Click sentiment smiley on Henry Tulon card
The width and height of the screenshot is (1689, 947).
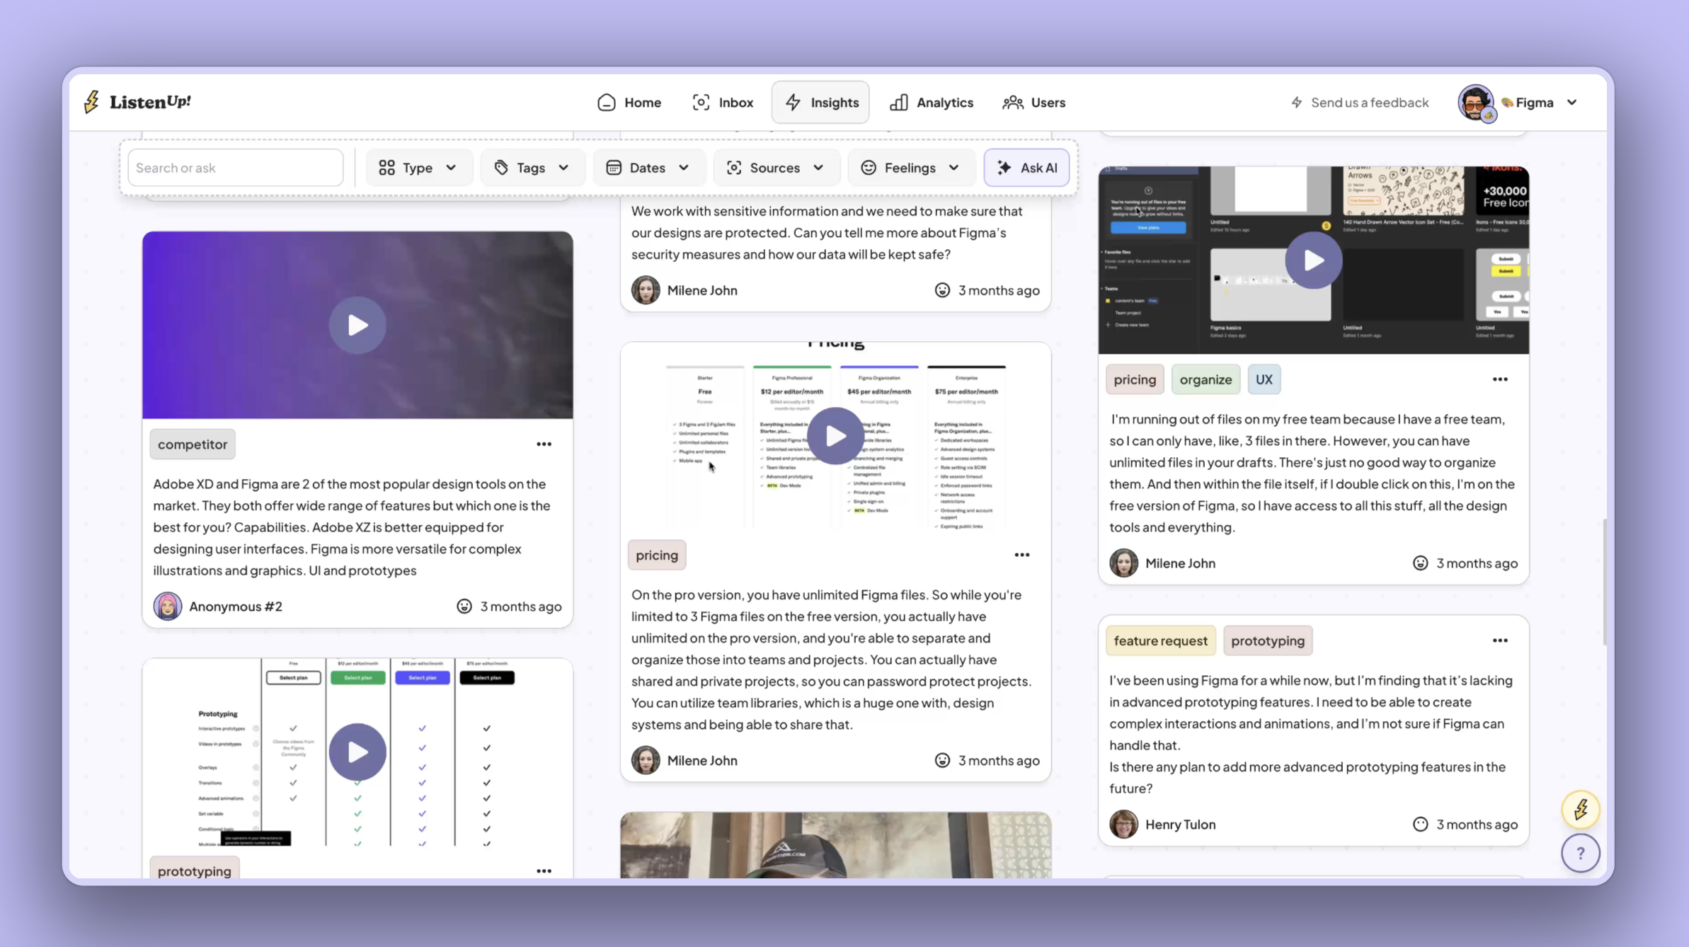[x=1420, y=824]
